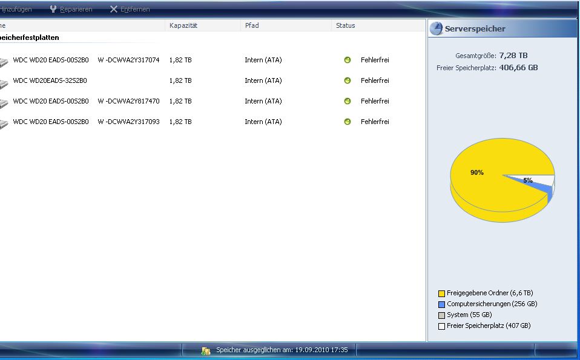Click System (55 GB) legend label
The image size is (580, 360).
(469, 315)
